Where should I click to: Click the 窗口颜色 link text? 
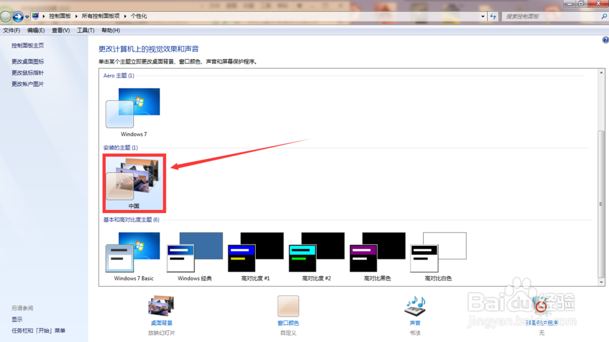pyautogui.click(x=288, y=323)
